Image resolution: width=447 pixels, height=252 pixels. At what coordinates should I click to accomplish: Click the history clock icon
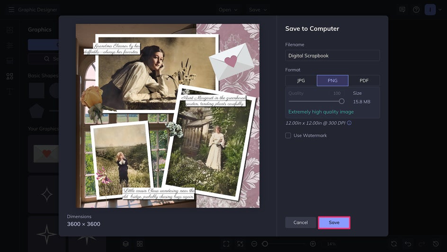[436, 244]
